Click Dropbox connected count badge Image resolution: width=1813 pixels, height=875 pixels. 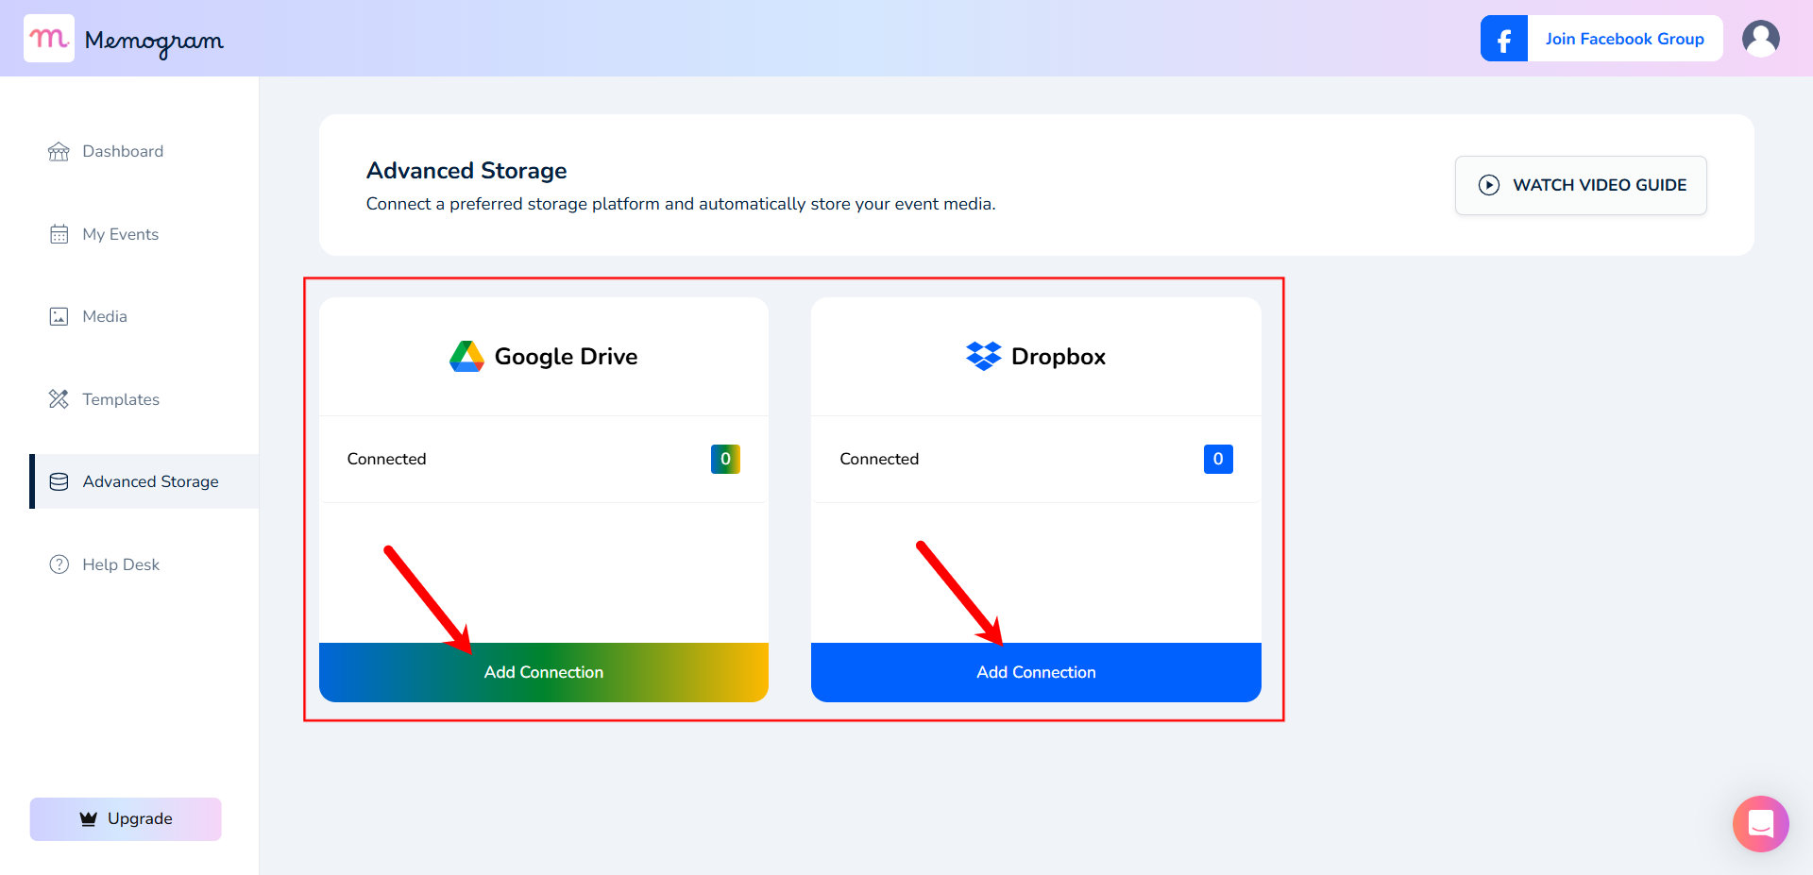pyautogui.click(x=1218, y=459)
